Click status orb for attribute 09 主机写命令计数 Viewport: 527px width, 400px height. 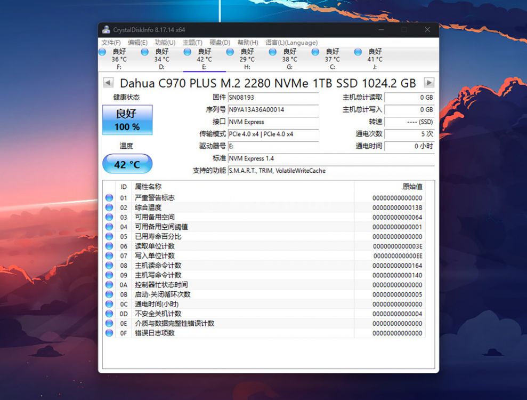tap(109, 275)
